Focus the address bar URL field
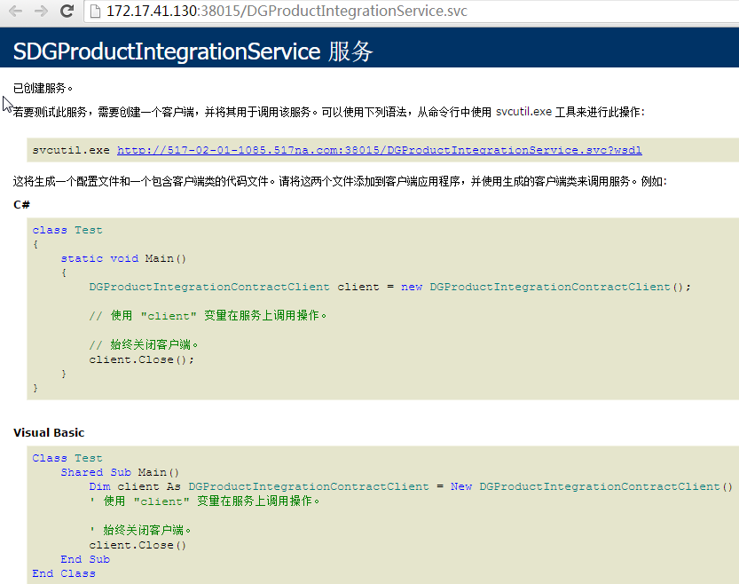 [355, 12]
